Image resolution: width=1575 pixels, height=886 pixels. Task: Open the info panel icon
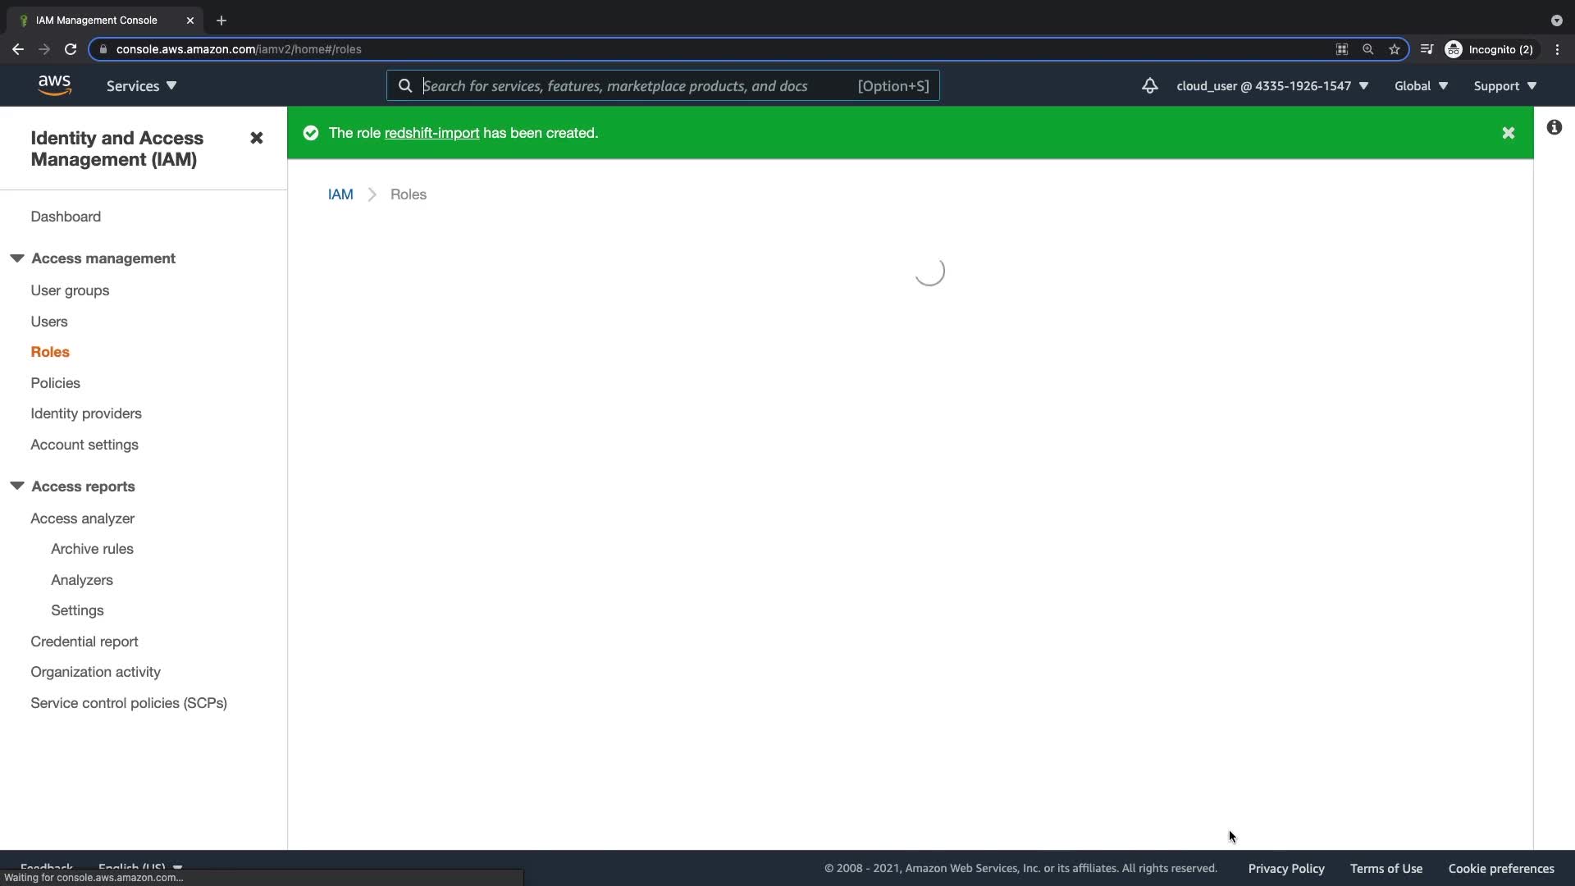[x=1554, y=127]
